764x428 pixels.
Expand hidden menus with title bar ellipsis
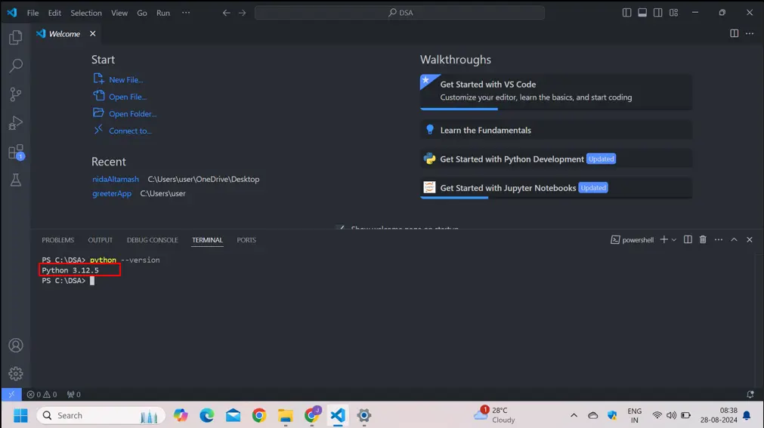coord(186,13)
